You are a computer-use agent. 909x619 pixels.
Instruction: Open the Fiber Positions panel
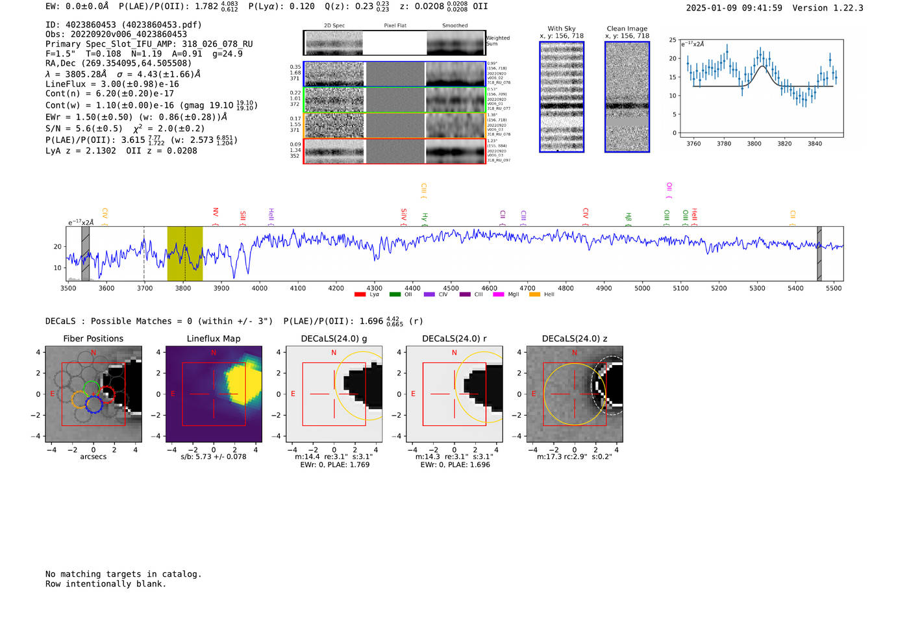pos(93,394)
